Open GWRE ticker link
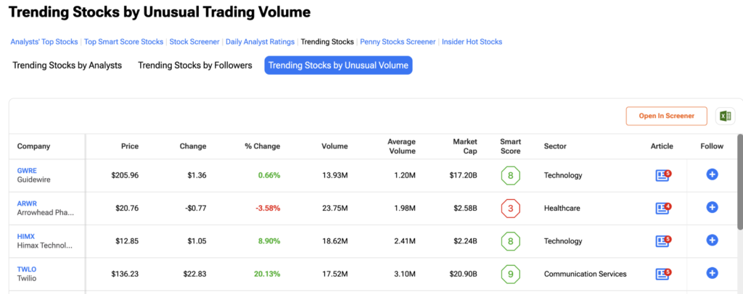 coord(27,171)
